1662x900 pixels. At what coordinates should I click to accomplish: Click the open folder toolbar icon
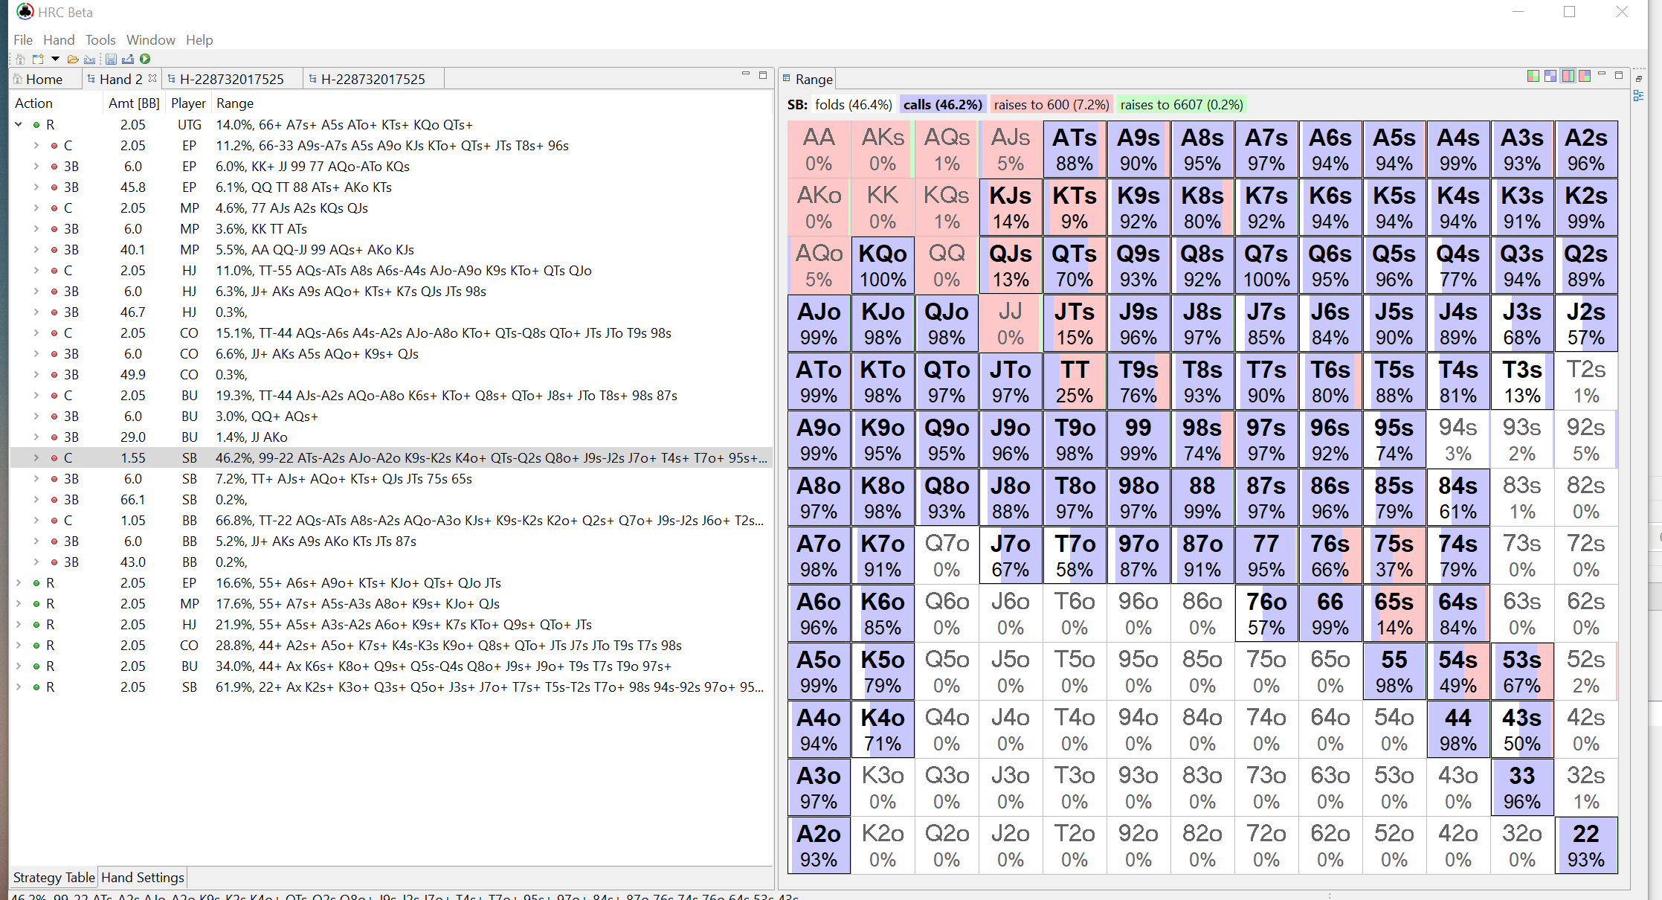click(x=73, y=59)
